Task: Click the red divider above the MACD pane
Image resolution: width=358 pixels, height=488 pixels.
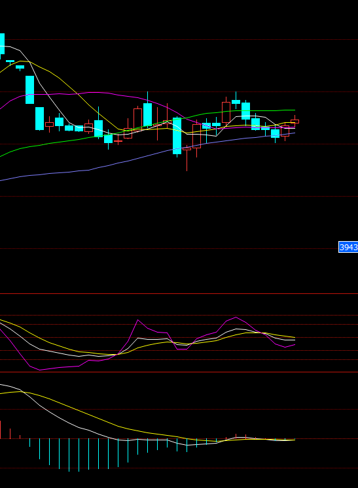Action: [179, 372]
